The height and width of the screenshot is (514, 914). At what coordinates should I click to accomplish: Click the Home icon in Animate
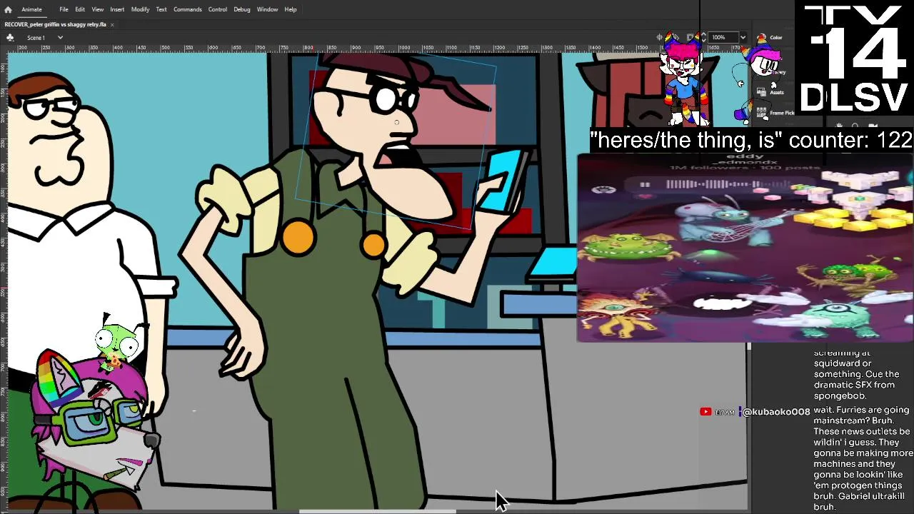point(8,9)
